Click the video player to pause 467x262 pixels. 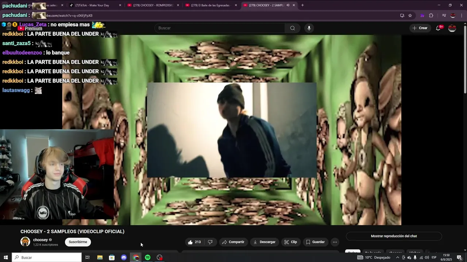click(x=232, y=130)
